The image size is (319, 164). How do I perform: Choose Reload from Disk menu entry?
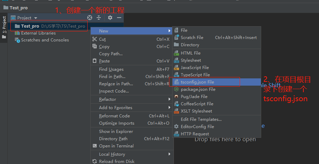click(131, 161)
